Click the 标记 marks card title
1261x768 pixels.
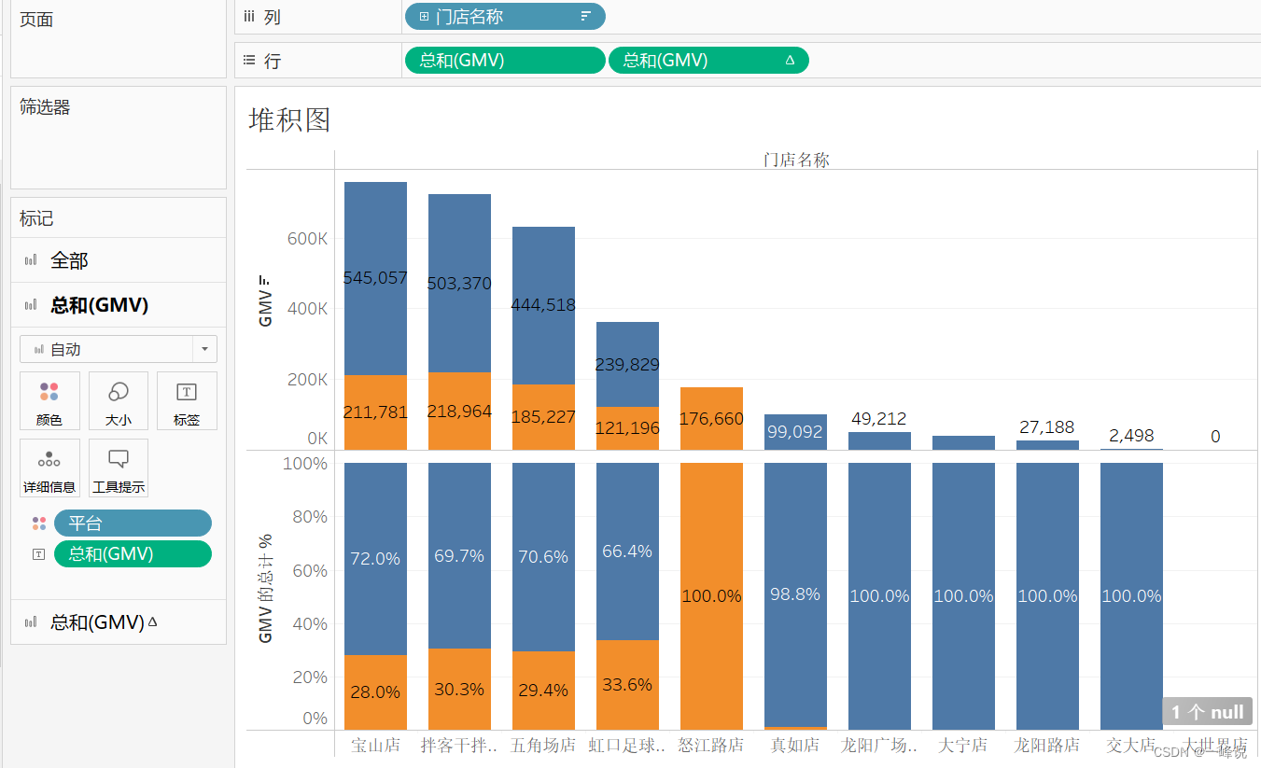click(36, 218)
